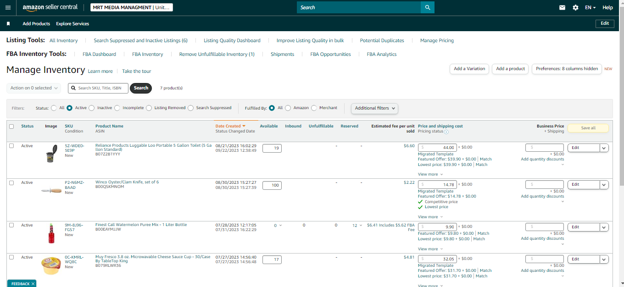
Task: Click the bookmark flag icon
Action: pos(8,23)
